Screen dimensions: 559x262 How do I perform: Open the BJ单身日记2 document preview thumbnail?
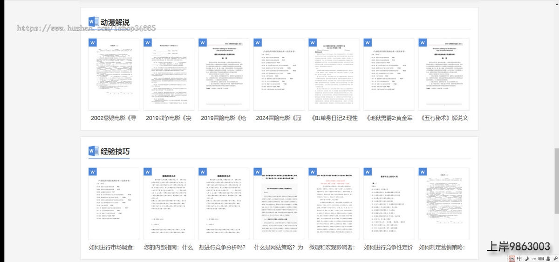pos(334,74)
